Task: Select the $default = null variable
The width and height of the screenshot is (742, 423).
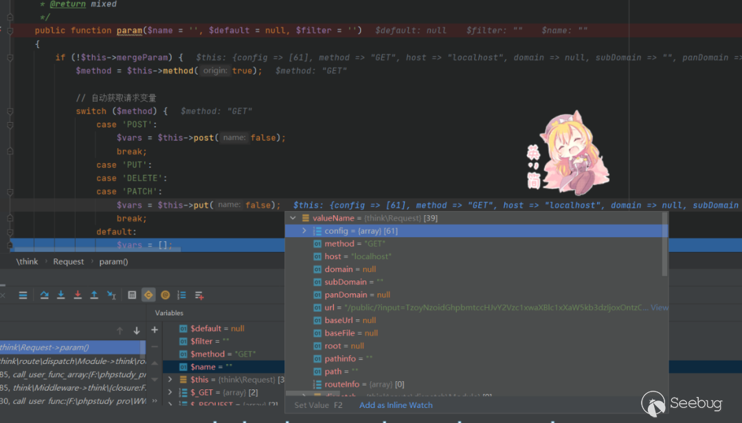Action: (223, 328)
